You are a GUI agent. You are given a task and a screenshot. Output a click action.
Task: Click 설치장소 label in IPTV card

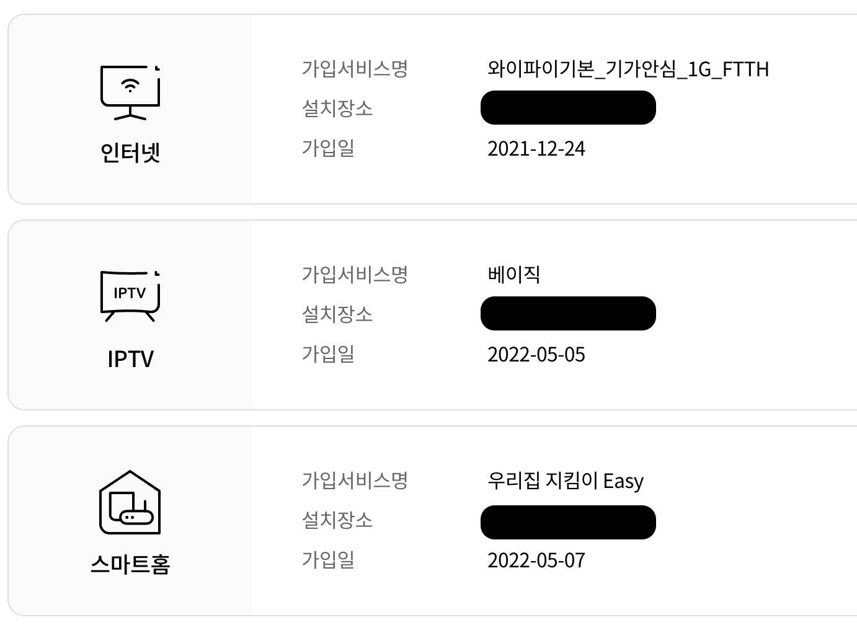pyautogui.click(x=337, y=314)
